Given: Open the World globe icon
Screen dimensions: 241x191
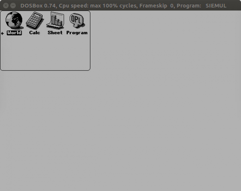Looking at the screenshot, I should point(14,20).
